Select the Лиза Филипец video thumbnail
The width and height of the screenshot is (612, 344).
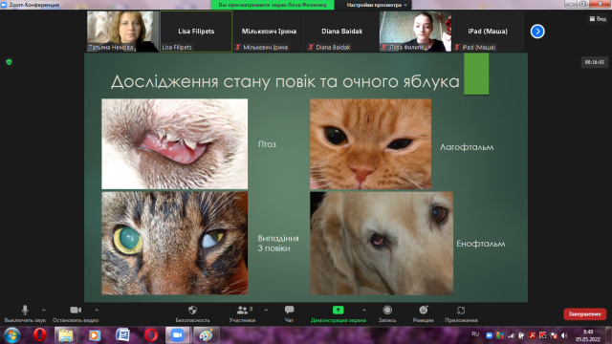(415, 32)
